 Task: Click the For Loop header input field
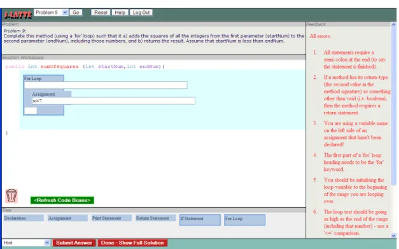pyautogui.click(x=106, y=85)
